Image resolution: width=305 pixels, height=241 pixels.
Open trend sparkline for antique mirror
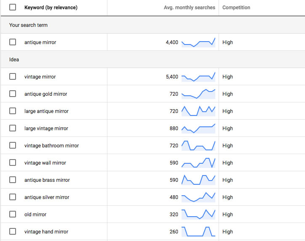coord(198,42)
